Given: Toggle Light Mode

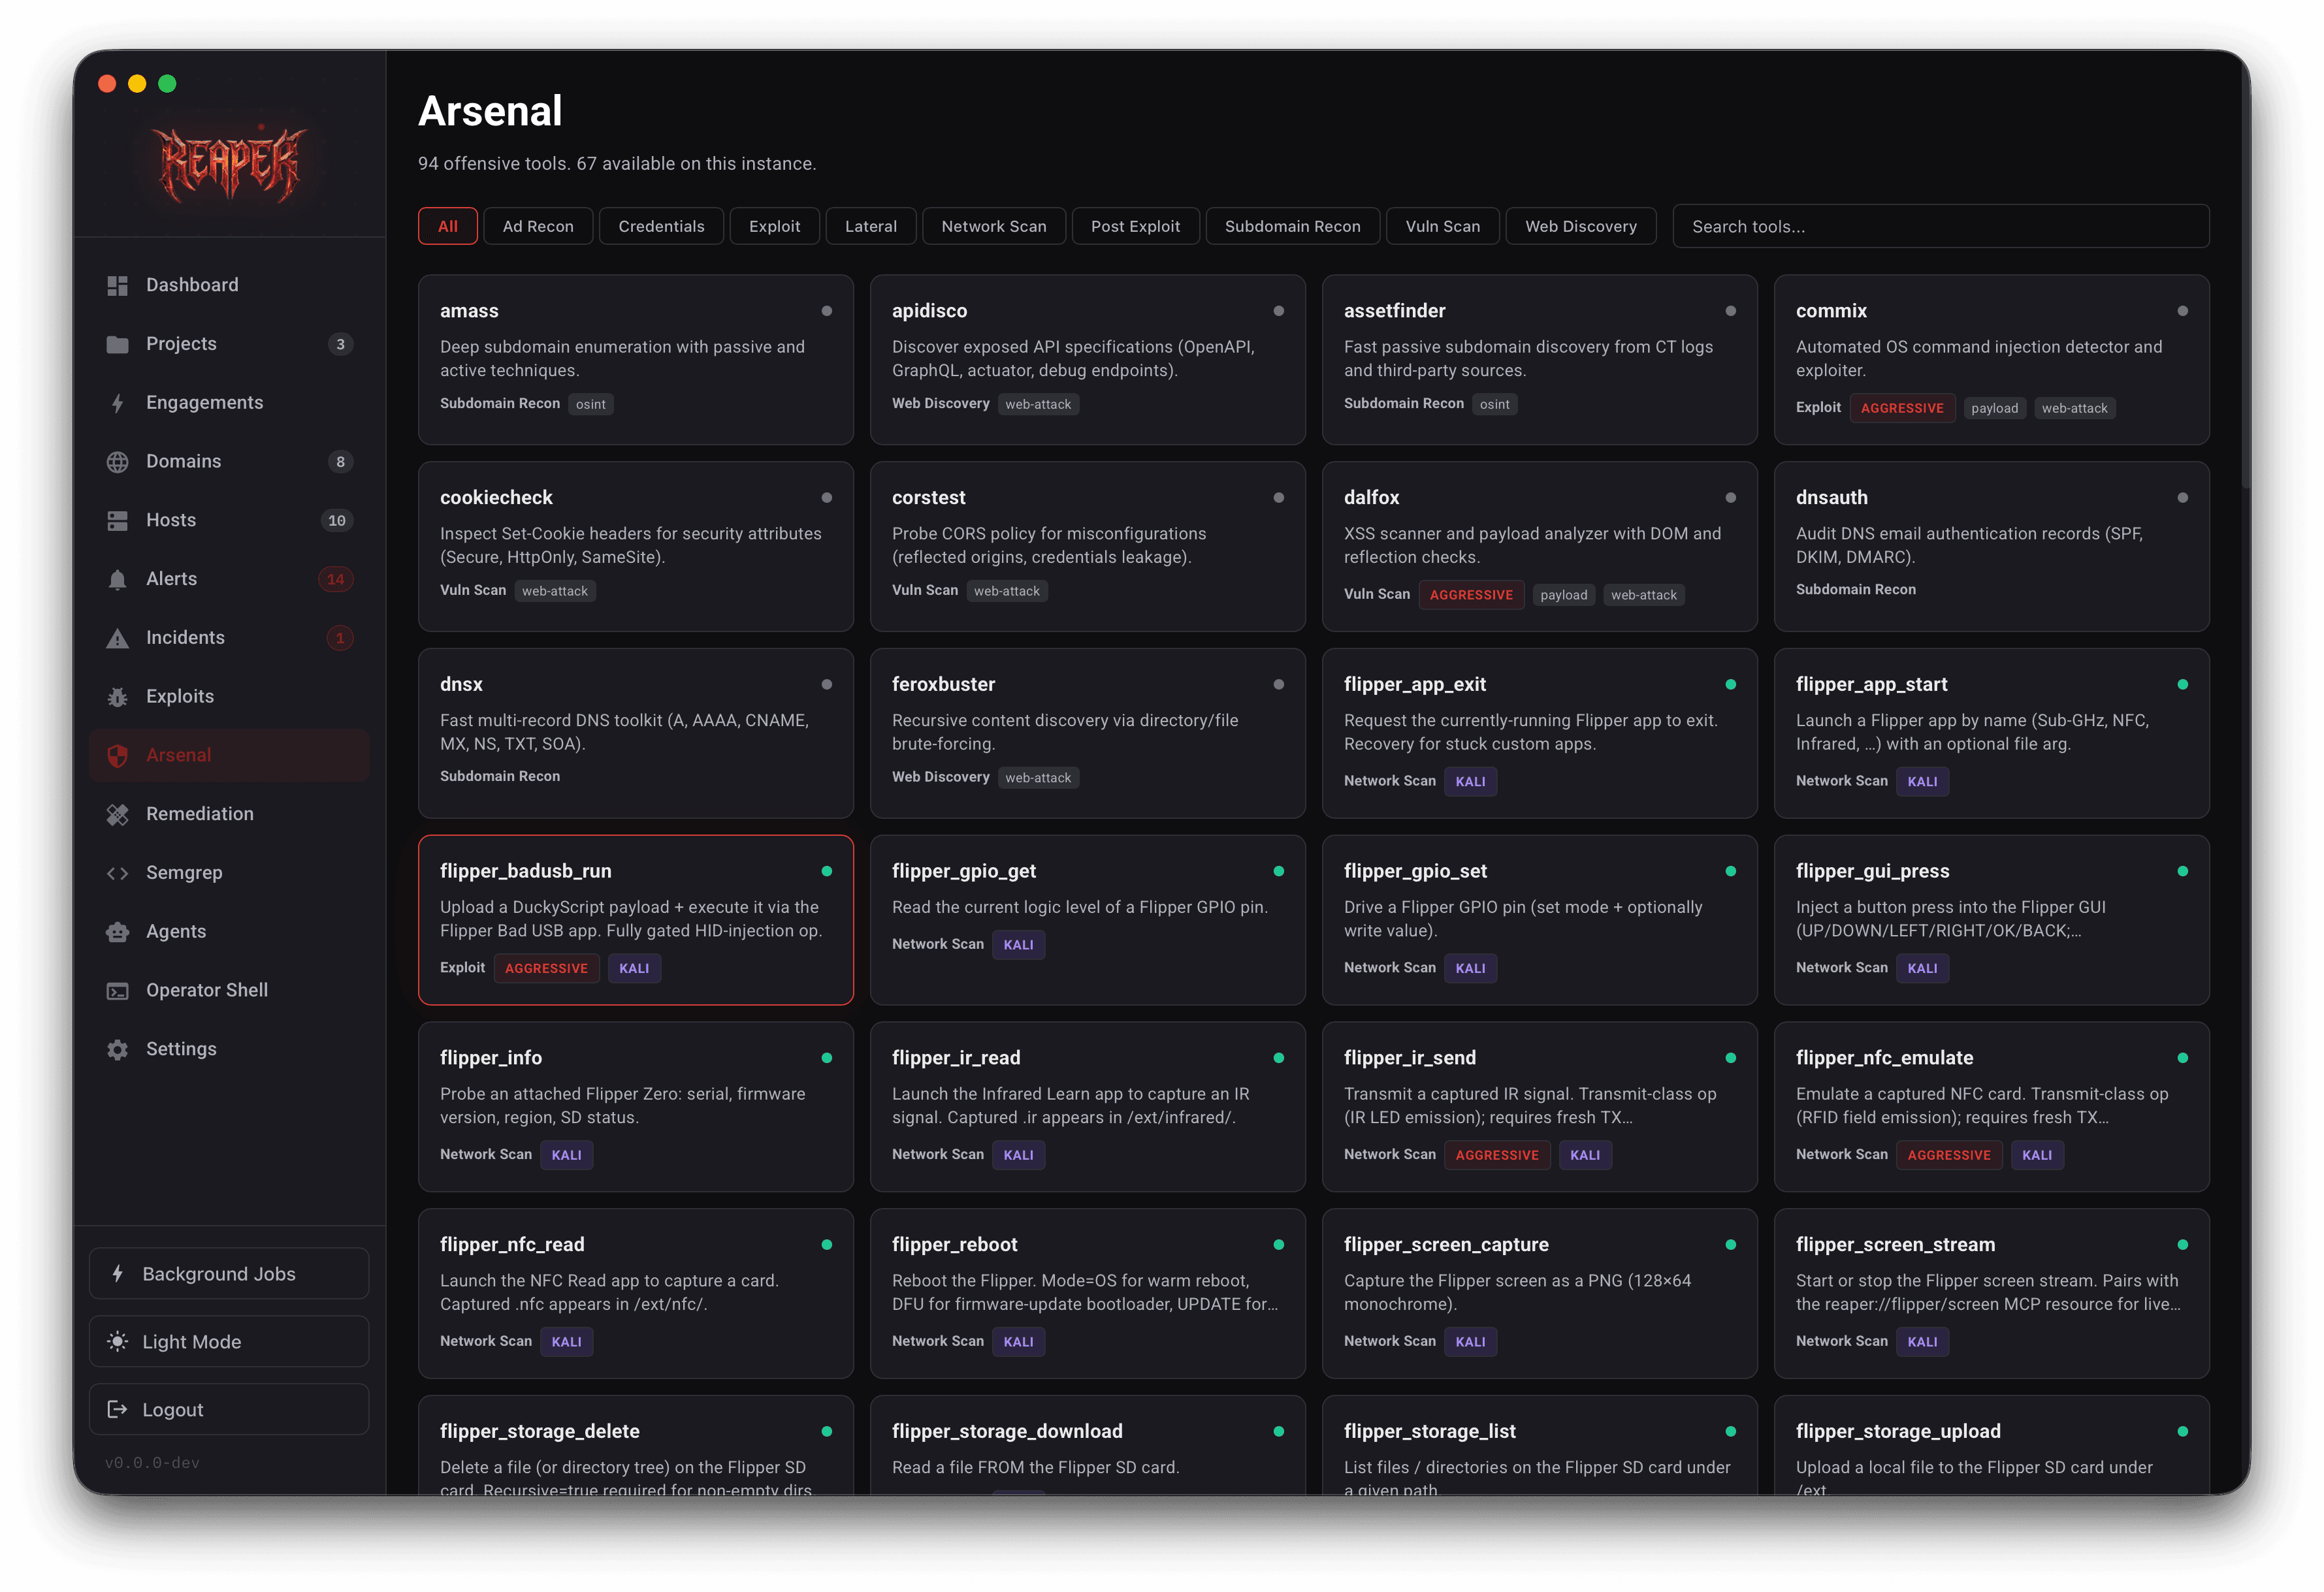Looking at the screenshot, I should pos(229,1341).
